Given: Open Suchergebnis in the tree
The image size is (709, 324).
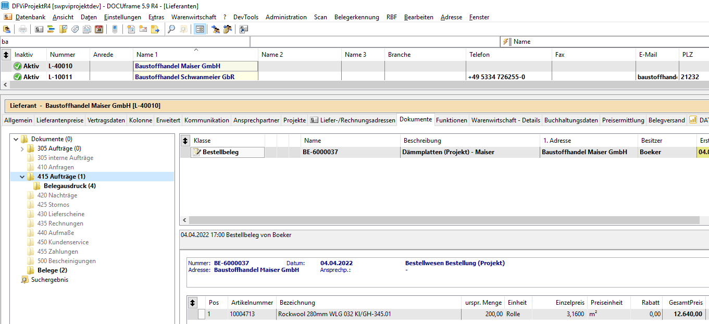Looking at the screenshot, I should click(49, 280).
